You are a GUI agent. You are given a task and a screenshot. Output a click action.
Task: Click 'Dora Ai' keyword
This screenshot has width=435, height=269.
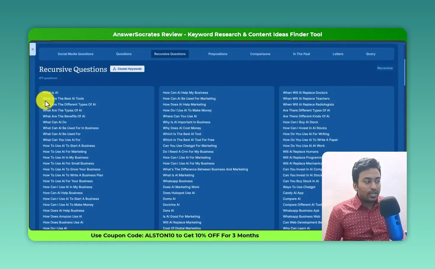click(x=168, y=211)
